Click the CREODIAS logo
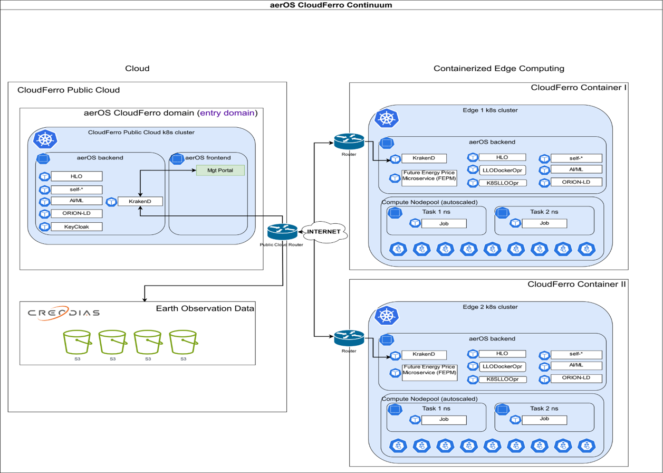The height and width of the screenshot is (473, 663). pyautogui.click(x=63, y=313)
